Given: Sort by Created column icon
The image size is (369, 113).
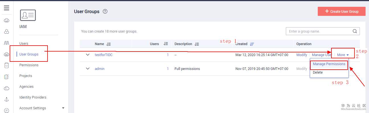Looking at the screenshot, I should [x=252, y=44].
